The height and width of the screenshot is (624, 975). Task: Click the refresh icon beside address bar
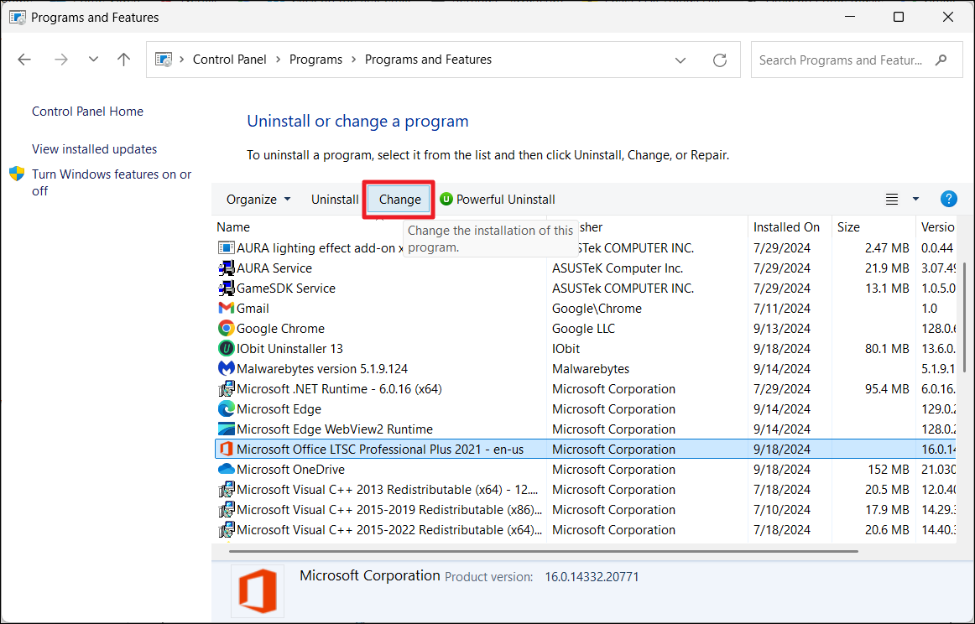(x=719, y=60)
